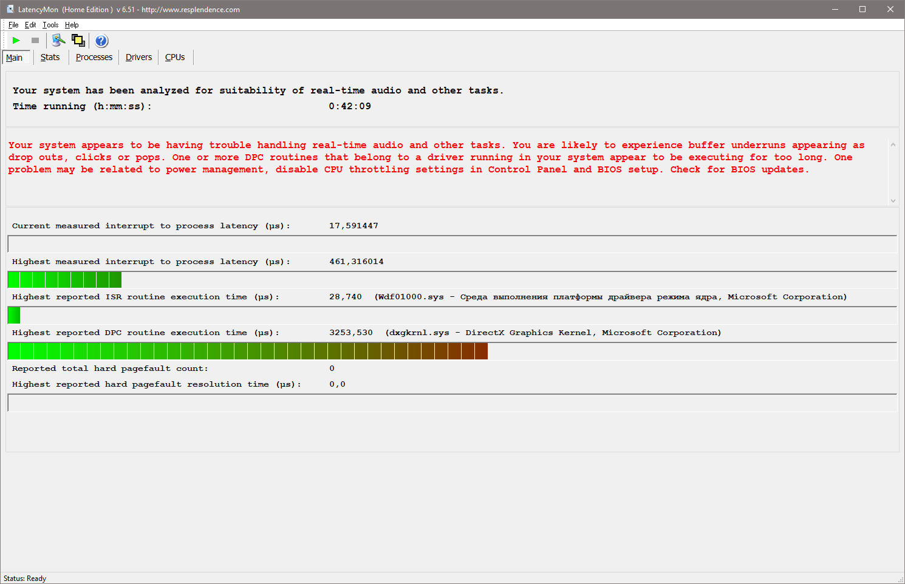
Task: Start the latency monitor with the green play icon
Action: 16,41
